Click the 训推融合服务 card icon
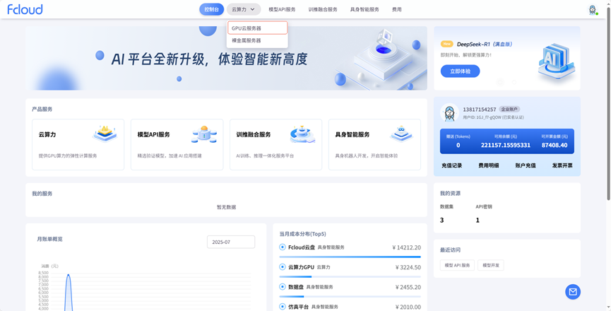The width and height of the screenshot is (611, 311). 302,134
